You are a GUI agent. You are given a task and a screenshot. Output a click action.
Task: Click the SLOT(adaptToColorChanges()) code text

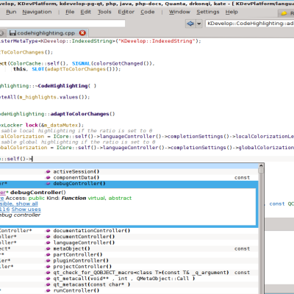[76, 69]
